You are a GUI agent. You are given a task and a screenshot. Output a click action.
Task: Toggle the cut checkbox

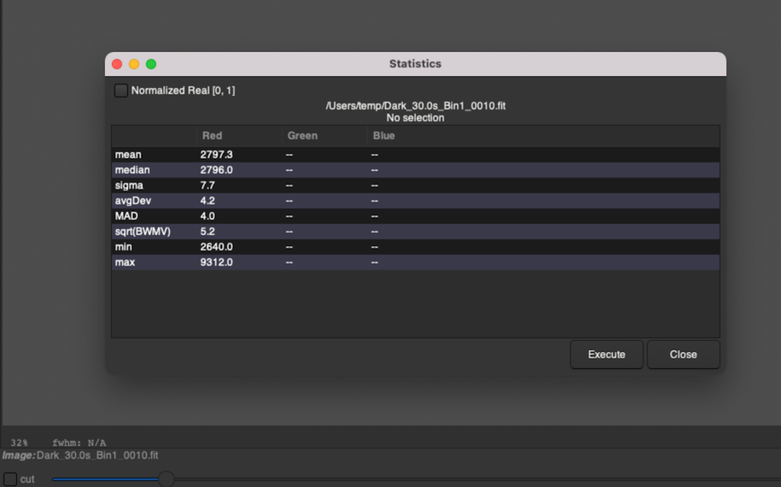pos(10,479)
